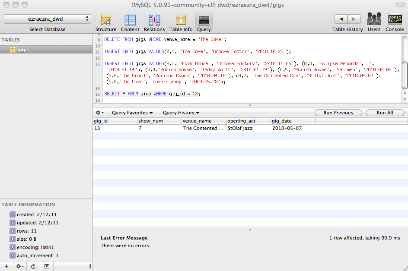The image size is (408, 271).
Task: Sort by opening_act column header
Action: click(x=248, y=121)
